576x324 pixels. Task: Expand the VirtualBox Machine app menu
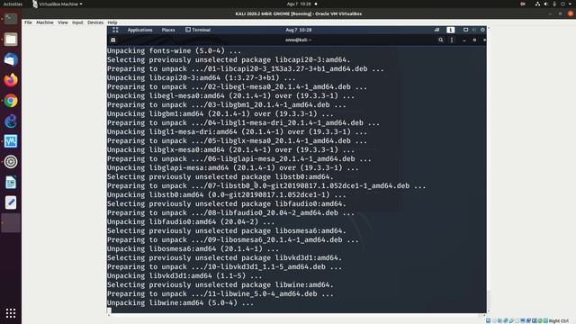click(x=58, y=4)
